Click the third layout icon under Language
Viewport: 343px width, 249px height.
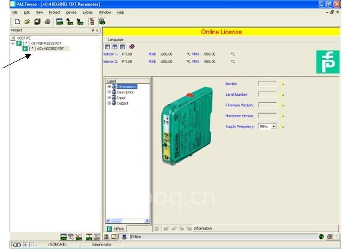tap(122, 47)
